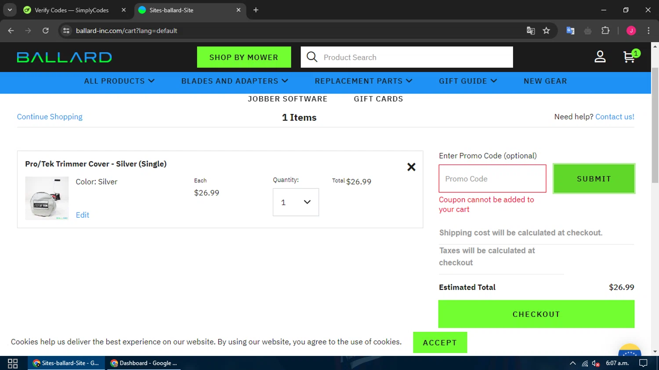Open the notifications center icon
This screenshot has height=370, width=659.
click(643, 363)
